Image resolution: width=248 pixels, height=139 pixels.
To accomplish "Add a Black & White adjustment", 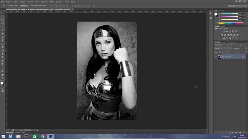I will point(228,35).
